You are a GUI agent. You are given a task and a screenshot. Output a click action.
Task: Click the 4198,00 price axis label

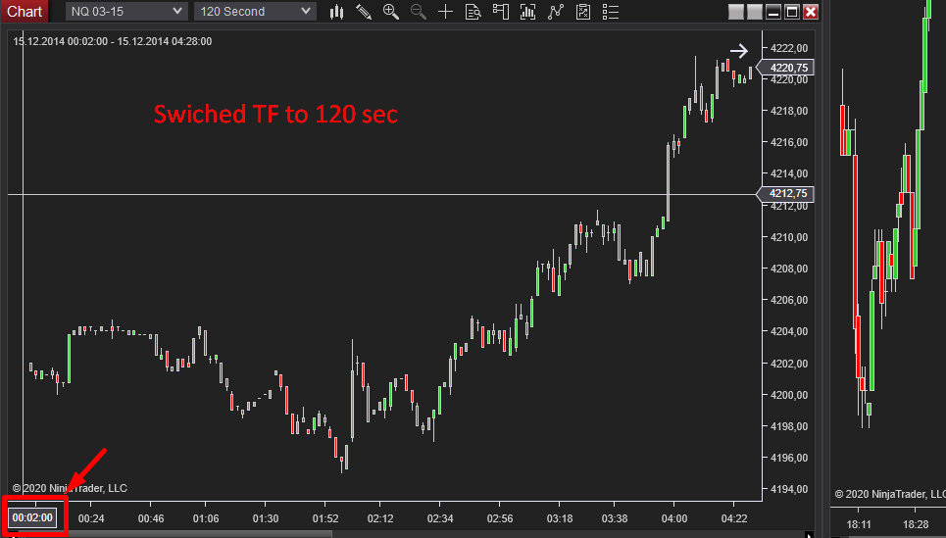tap(789, 426)
